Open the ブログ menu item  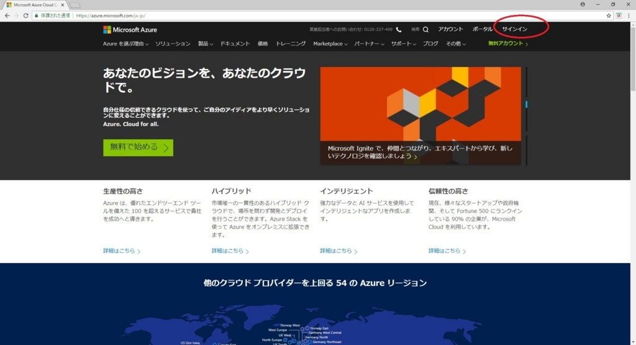pyautogui.click(x=430, y=44)
